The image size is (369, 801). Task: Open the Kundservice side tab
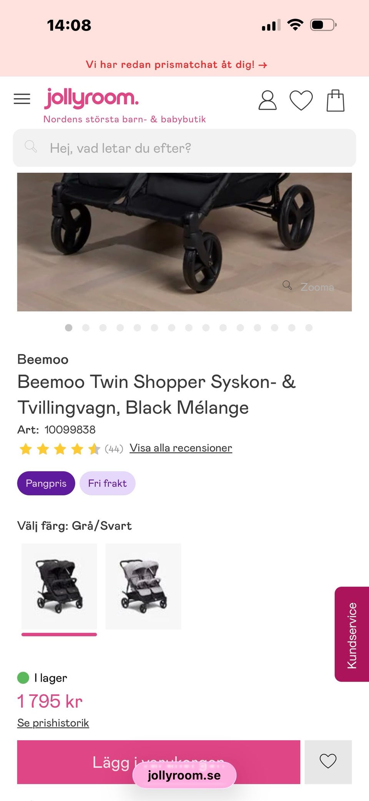point(352,634)
